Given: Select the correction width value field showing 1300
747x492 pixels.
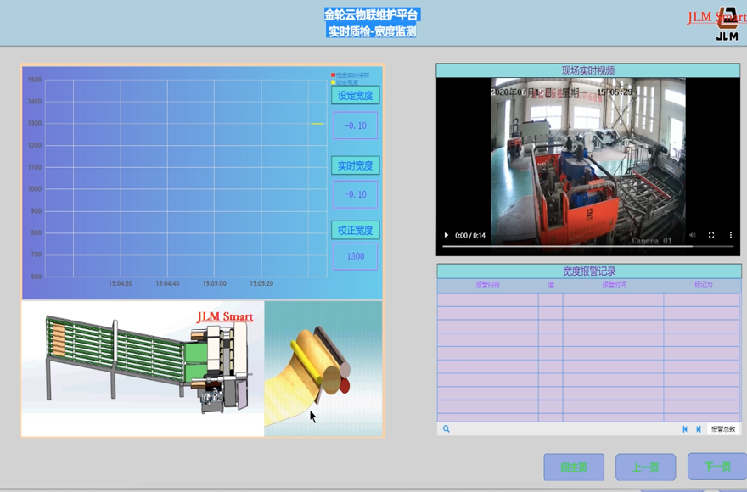Looking at the screenshot, I should 355,256.
